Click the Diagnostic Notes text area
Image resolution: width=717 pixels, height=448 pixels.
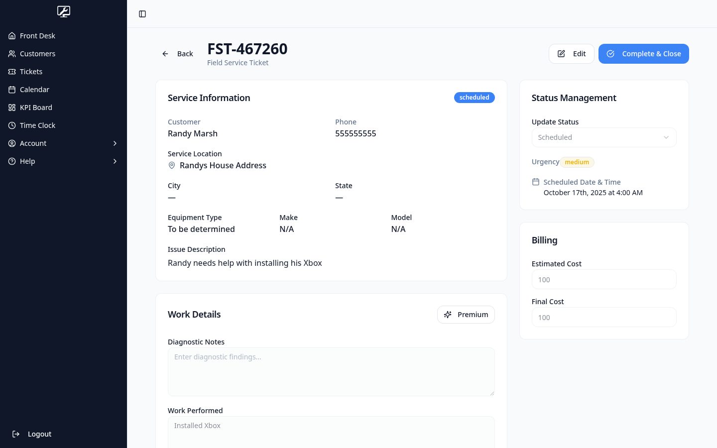(x=331, y=372)
